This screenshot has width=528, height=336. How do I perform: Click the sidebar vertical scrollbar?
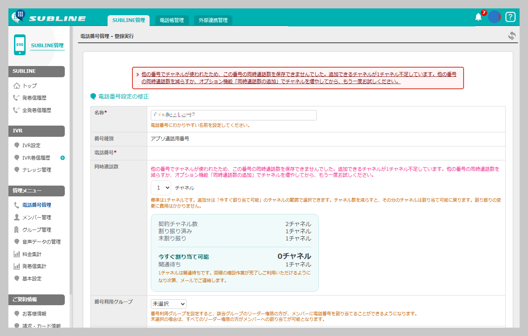tap(71, 160)
